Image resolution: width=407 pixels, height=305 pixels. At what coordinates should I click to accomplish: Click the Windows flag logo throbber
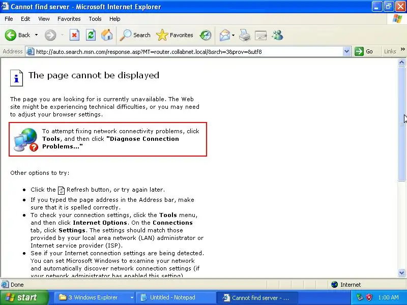(397, 19)
